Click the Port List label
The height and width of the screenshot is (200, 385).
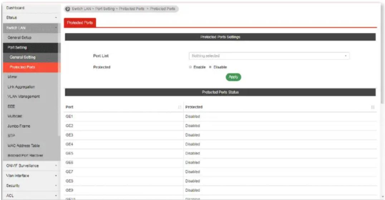pos(101,56)
